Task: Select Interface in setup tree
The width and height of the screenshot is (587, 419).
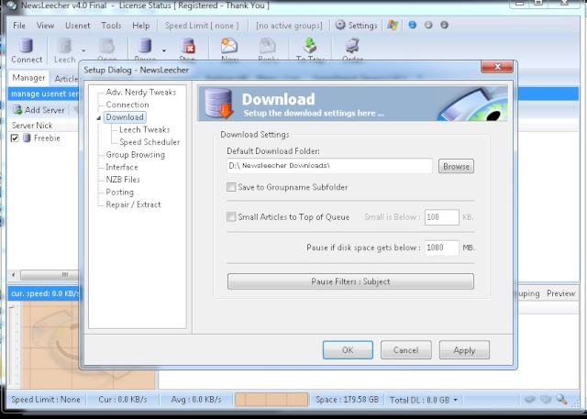Action: pos(122,167)
